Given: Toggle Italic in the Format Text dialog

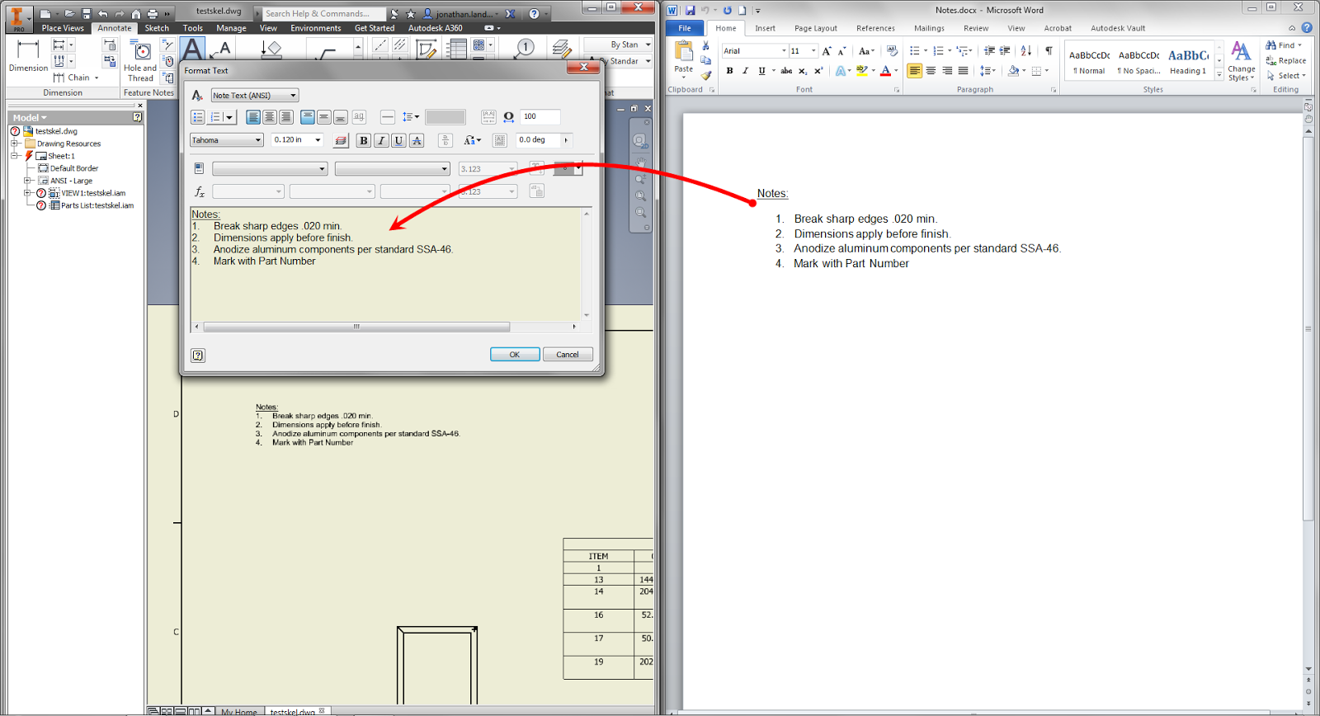Looking at the screenshot, I should click(x=381, y=140).
